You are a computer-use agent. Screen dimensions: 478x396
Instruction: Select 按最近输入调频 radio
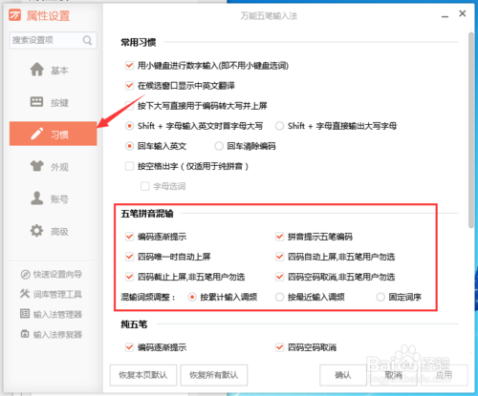279,297
